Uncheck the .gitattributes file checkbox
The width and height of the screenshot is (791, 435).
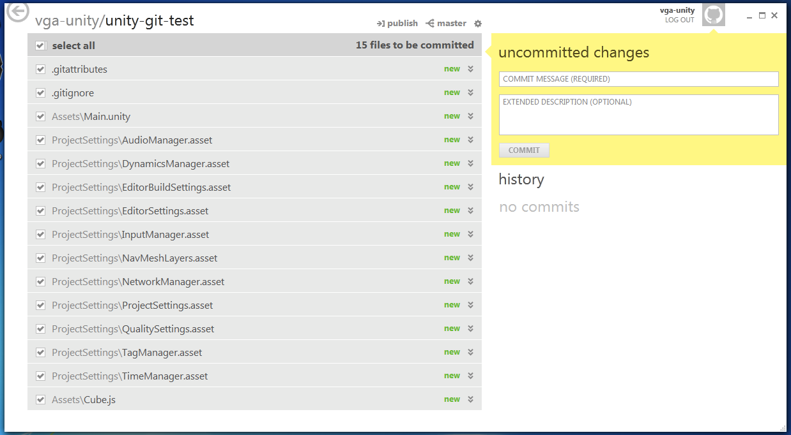click(41, 70)
